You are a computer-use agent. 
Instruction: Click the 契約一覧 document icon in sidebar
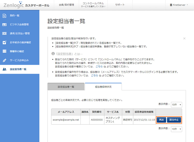(4, 16)
